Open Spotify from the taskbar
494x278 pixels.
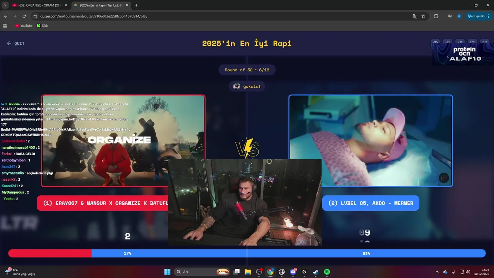327,272
